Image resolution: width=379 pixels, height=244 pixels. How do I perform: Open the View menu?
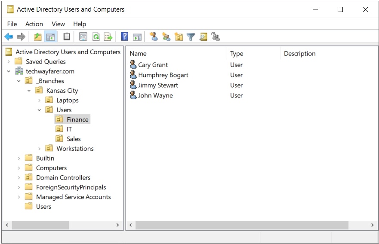(58, 24)
